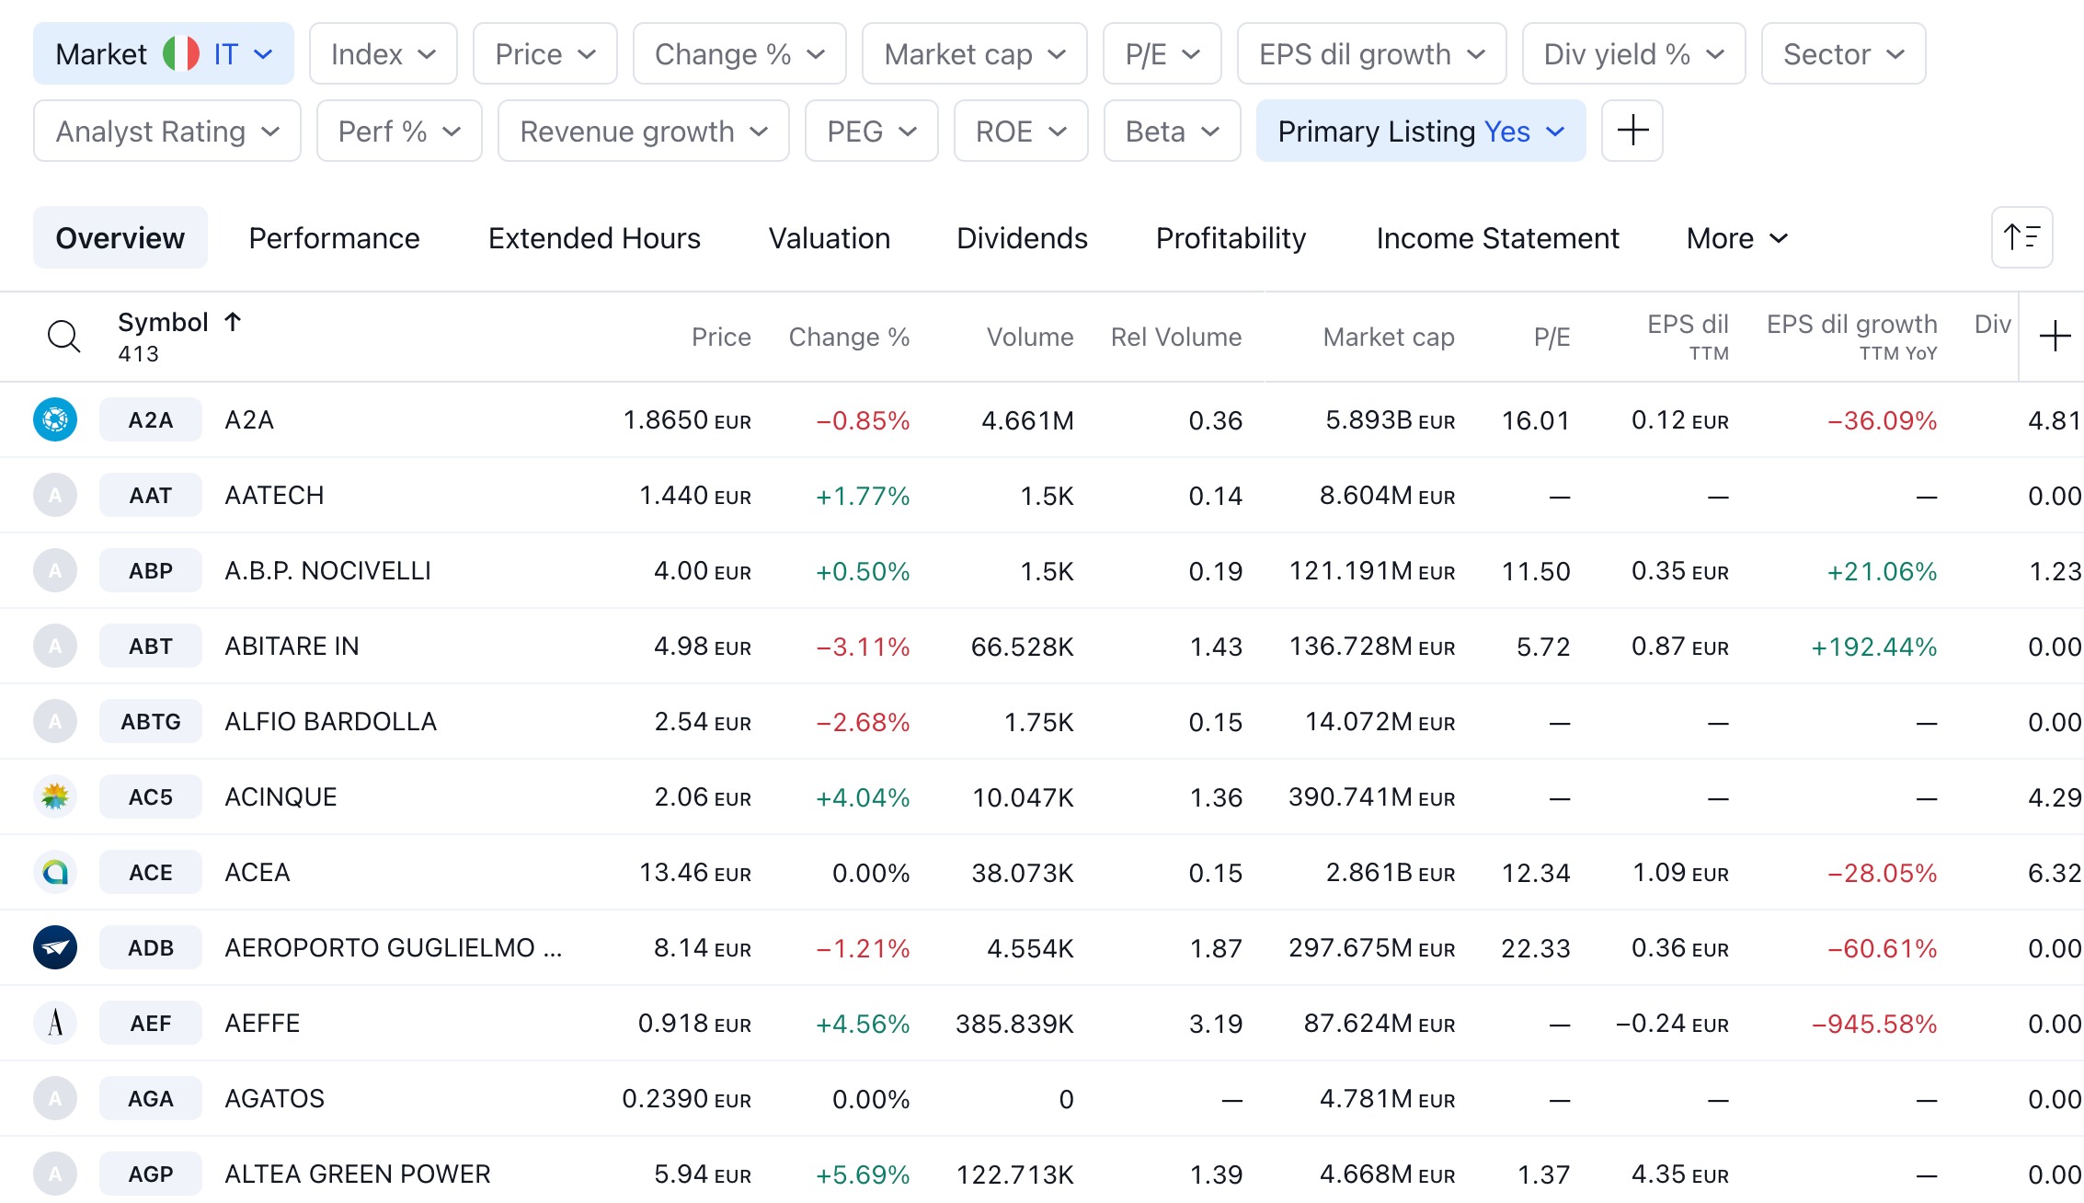Switch to the Dividends tab
This screenshot has width=2084, height=1203.
pos(1022,238)
